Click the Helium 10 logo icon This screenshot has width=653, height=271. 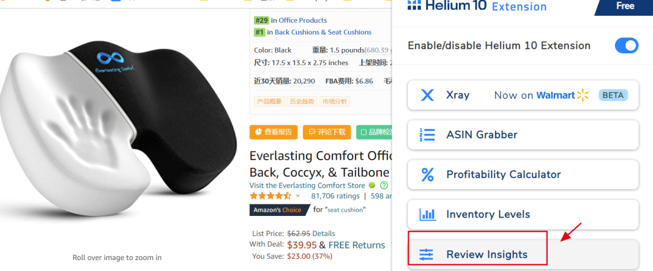[x=414, y=5]
